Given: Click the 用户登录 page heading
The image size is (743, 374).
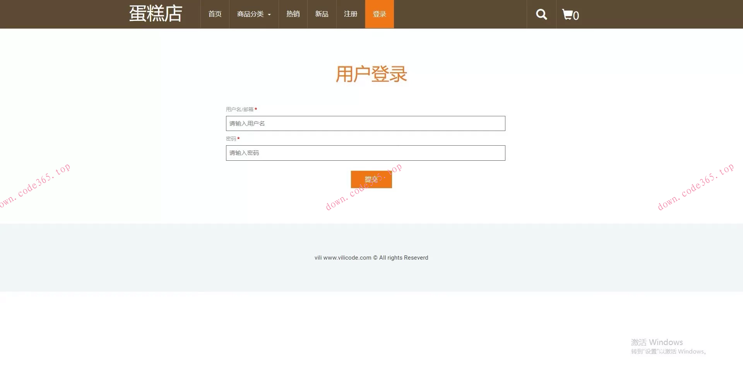Looking at the screenshot, I should pyautogui.click(x=371, y=73).
